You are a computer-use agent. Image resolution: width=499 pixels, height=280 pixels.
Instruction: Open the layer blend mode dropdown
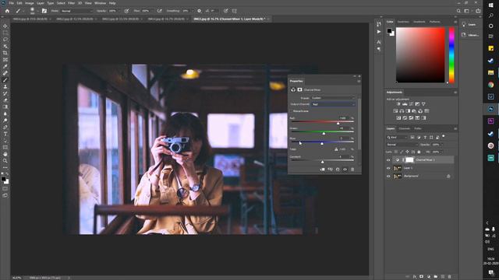(x=402, y=145)
